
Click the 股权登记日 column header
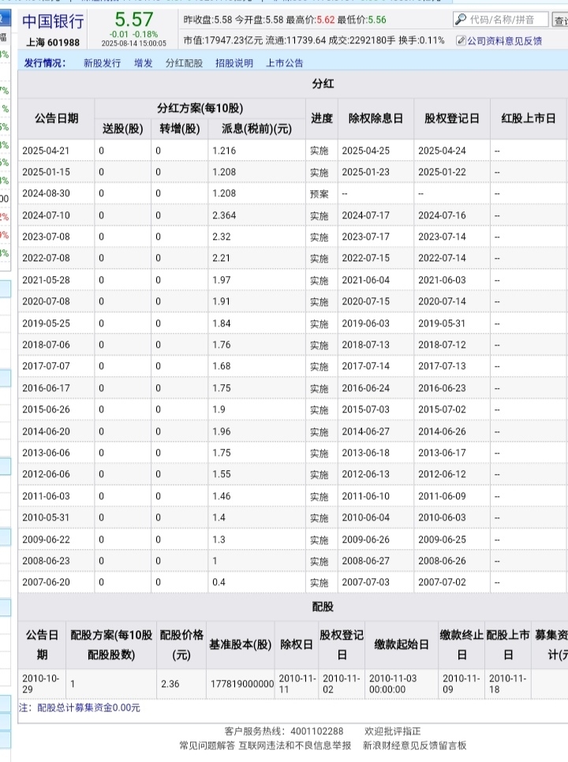coord(452,118)
